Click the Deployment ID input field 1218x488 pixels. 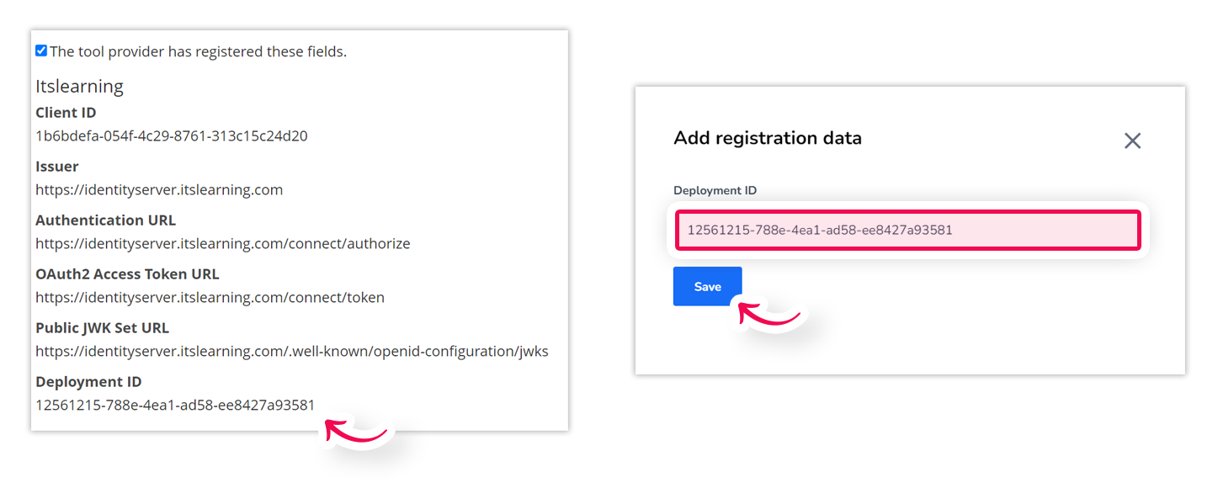[x=907, y=230]
